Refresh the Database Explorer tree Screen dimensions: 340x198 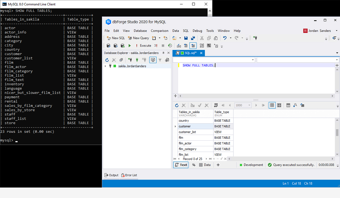[107, 60]
